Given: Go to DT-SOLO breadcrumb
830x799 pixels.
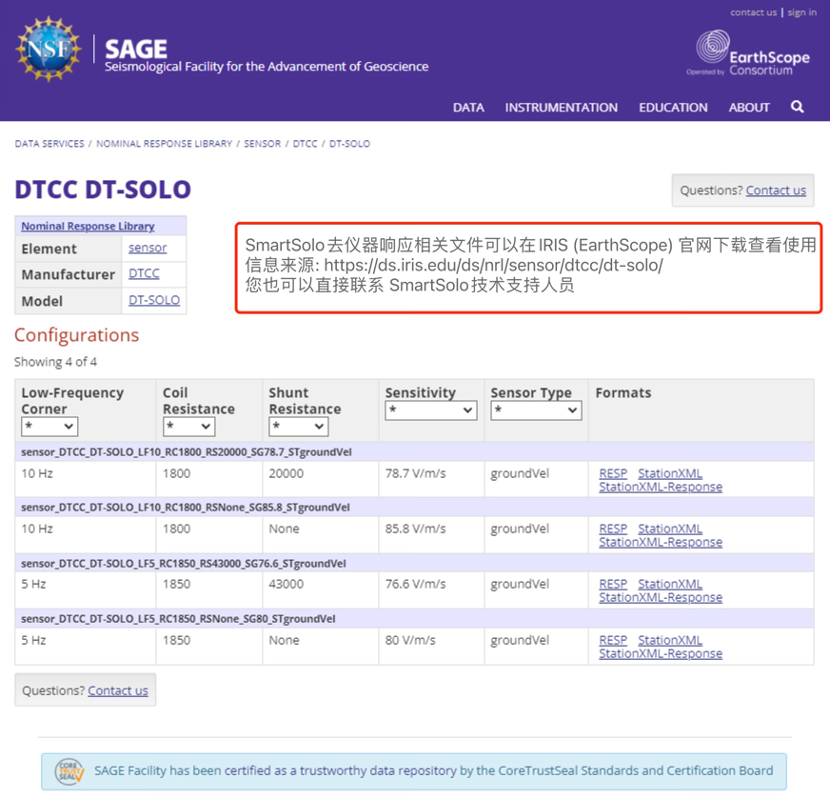Looking at the screenshot, I should pos(349,144).
